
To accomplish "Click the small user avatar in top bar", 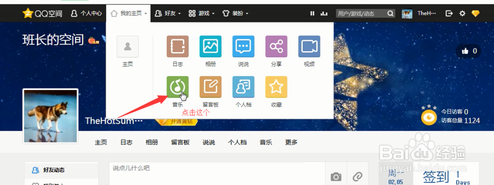I will pyautogui.click(x=407, y=13).
